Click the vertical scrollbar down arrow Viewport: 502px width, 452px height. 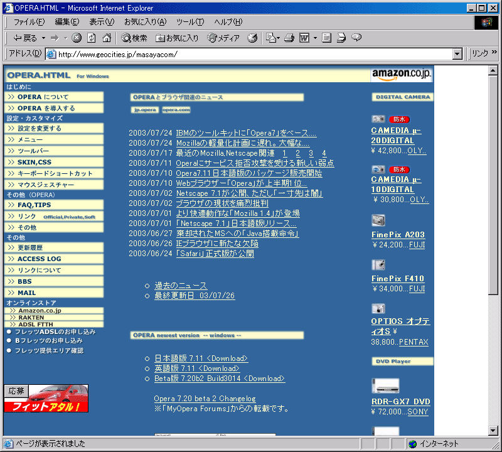493,430
